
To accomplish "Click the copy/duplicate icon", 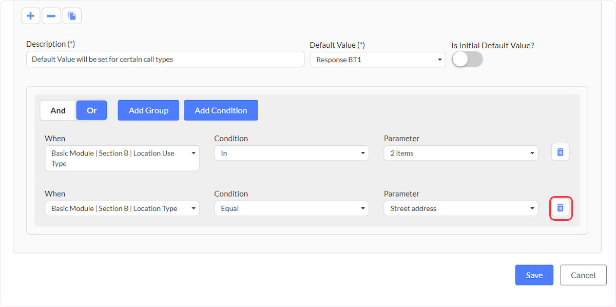I will point(72,16).
